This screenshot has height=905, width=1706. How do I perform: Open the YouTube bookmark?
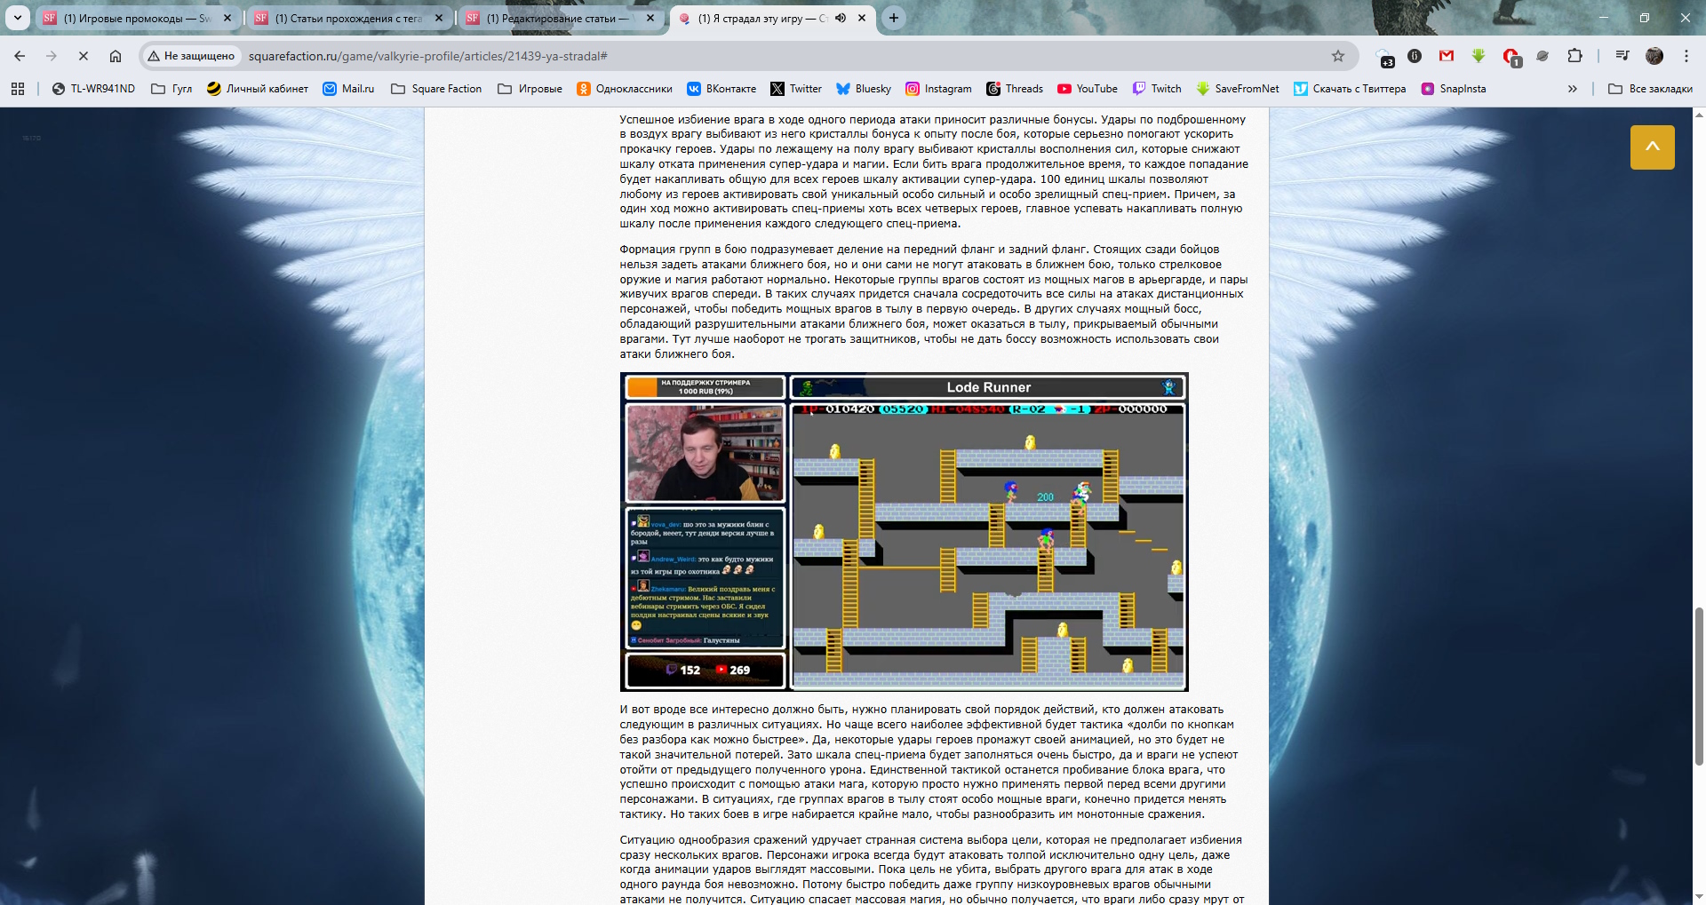coord(1088,89)
